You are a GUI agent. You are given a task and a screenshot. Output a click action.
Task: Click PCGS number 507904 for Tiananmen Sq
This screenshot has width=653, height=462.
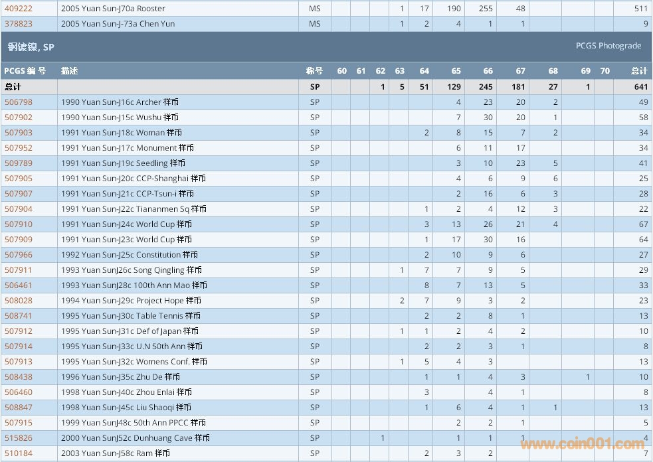[19, 209]
